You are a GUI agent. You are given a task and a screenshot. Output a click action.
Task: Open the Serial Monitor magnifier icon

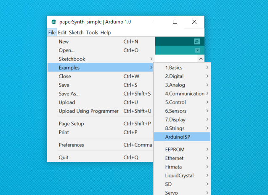[197, 42]
